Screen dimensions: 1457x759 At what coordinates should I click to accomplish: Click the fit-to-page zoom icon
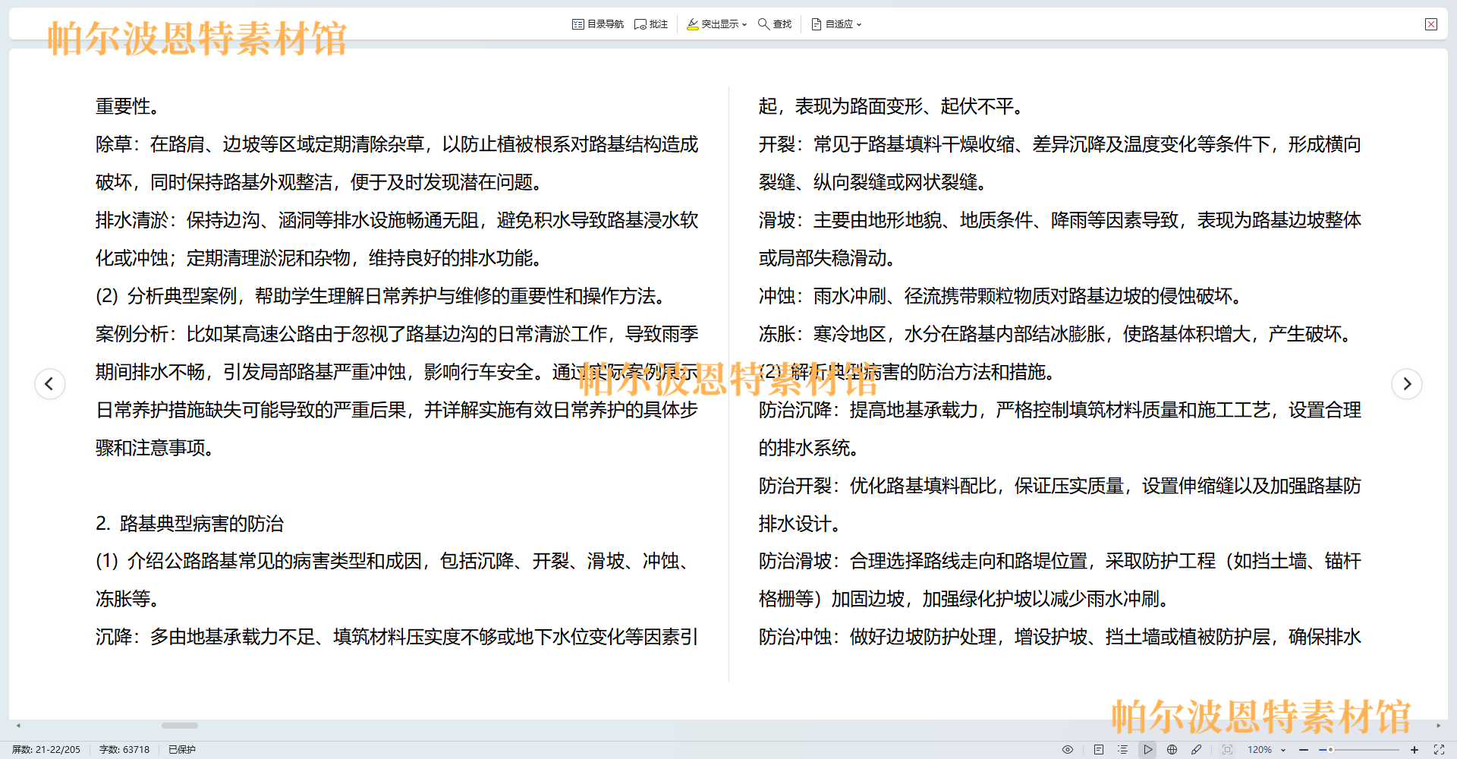point(1227,749)
